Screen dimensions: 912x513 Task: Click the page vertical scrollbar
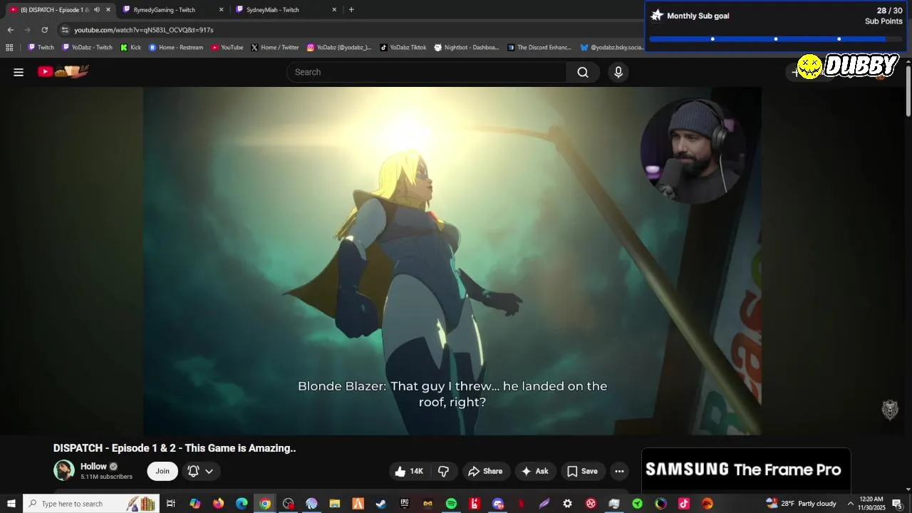908,93
